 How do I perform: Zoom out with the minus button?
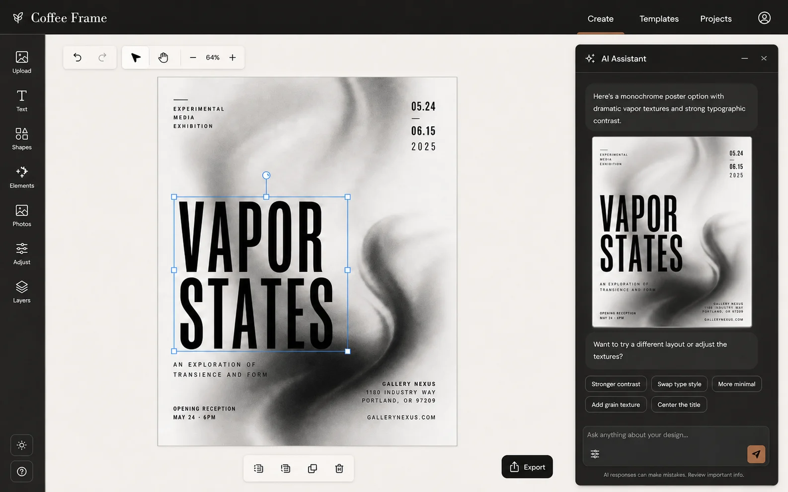[193, 58]
